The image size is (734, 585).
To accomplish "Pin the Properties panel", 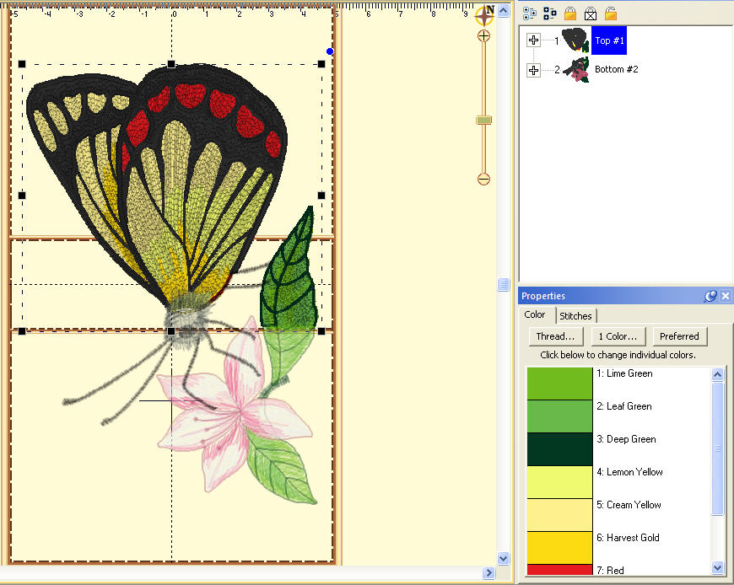I will (710, 296).
